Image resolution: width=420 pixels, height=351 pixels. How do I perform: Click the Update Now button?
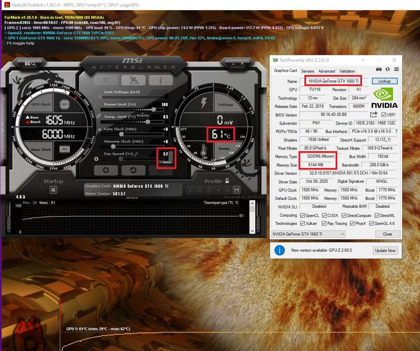point(385,251)
